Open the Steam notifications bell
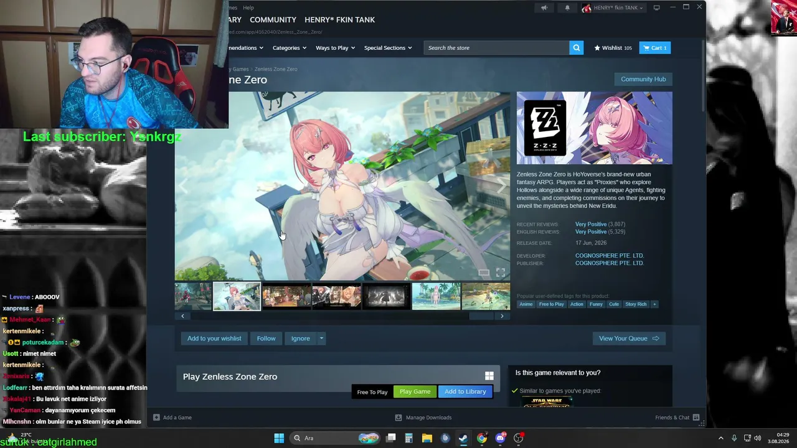This screenshot has width=797, height=448. (567, 7)
